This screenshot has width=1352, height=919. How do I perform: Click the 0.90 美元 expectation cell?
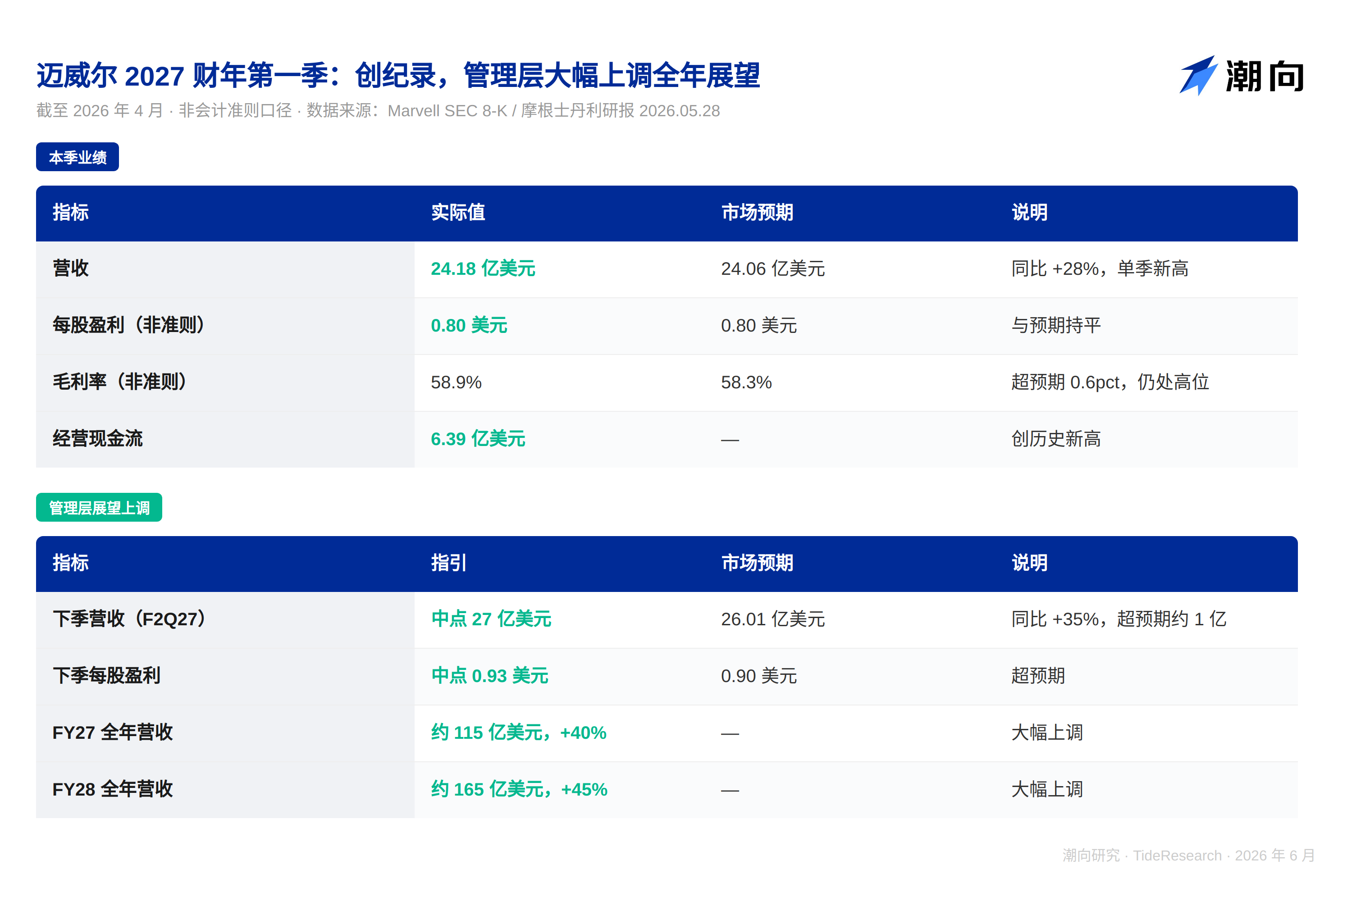point(759,676)
